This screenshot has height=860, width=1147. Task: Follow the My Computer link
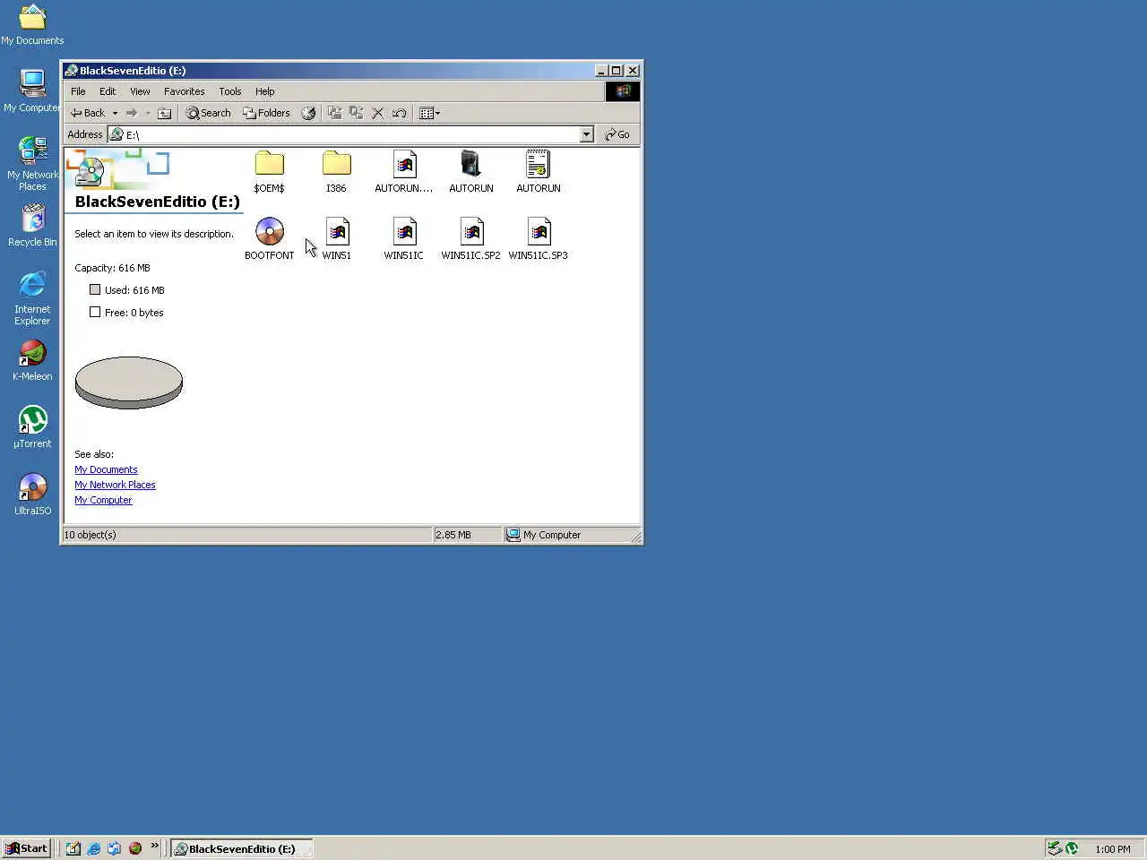tap(103, 500)
